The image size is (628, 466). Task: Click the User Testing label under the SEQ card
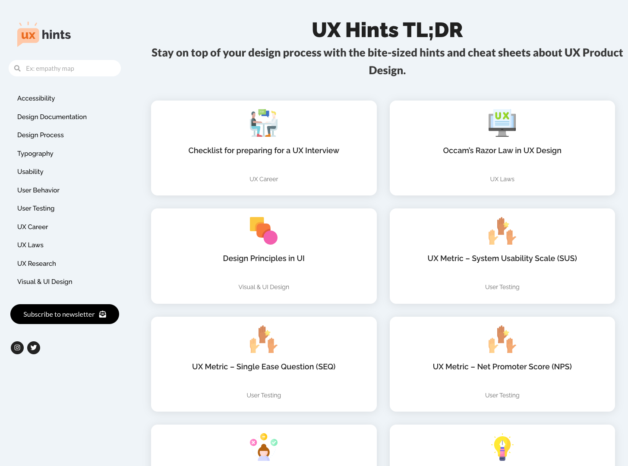point(264,395)
